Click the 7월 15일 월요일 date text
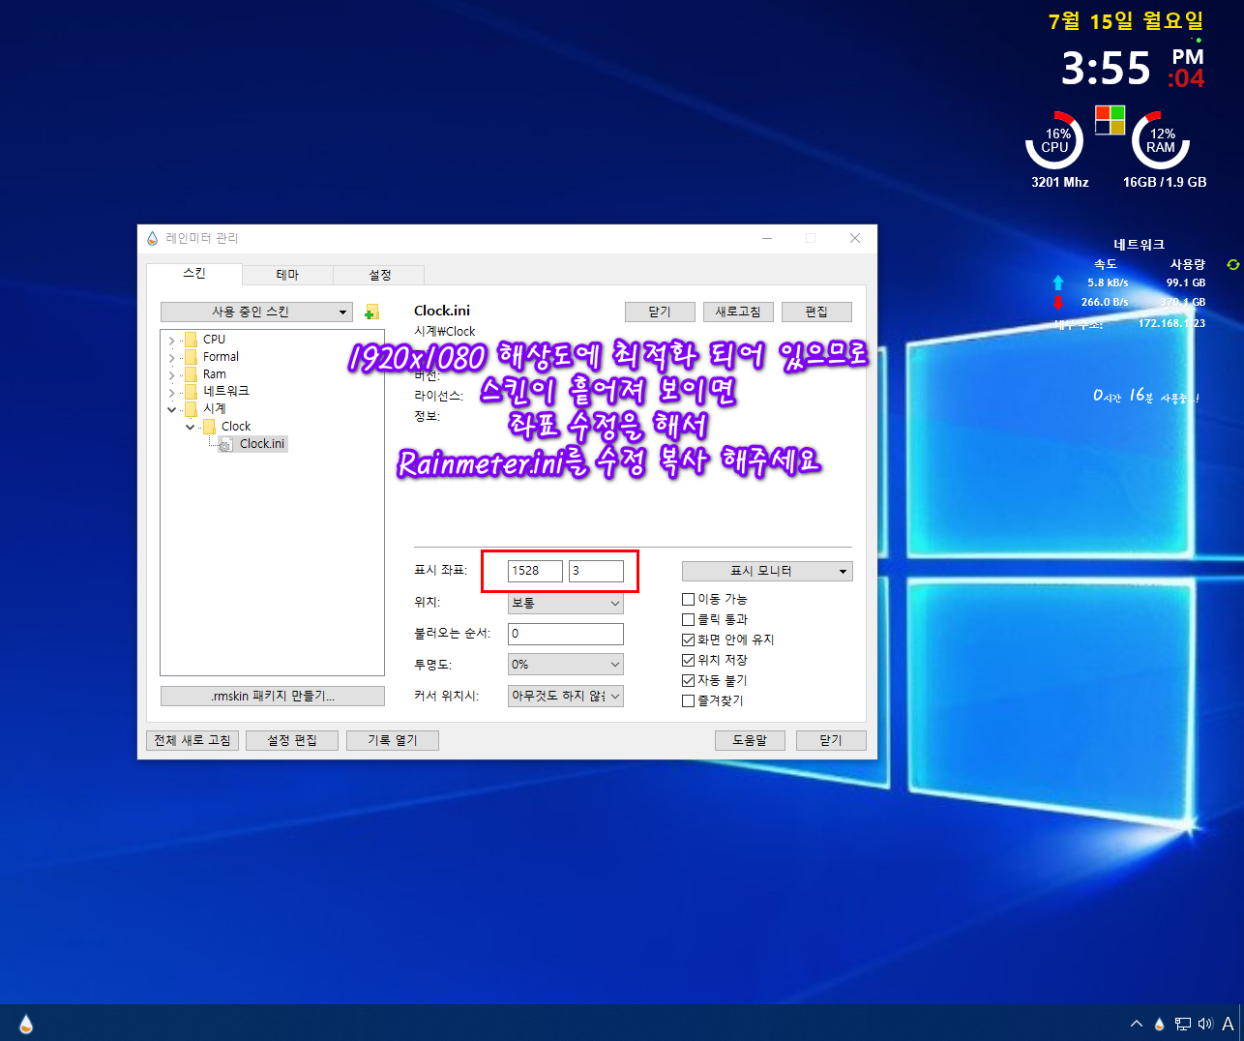Viewport: 1244px width, 1041px height. (1126, 21)
